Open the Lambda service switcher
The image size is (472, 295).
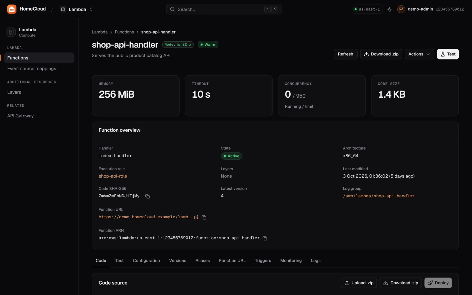[x=77, y=9]
